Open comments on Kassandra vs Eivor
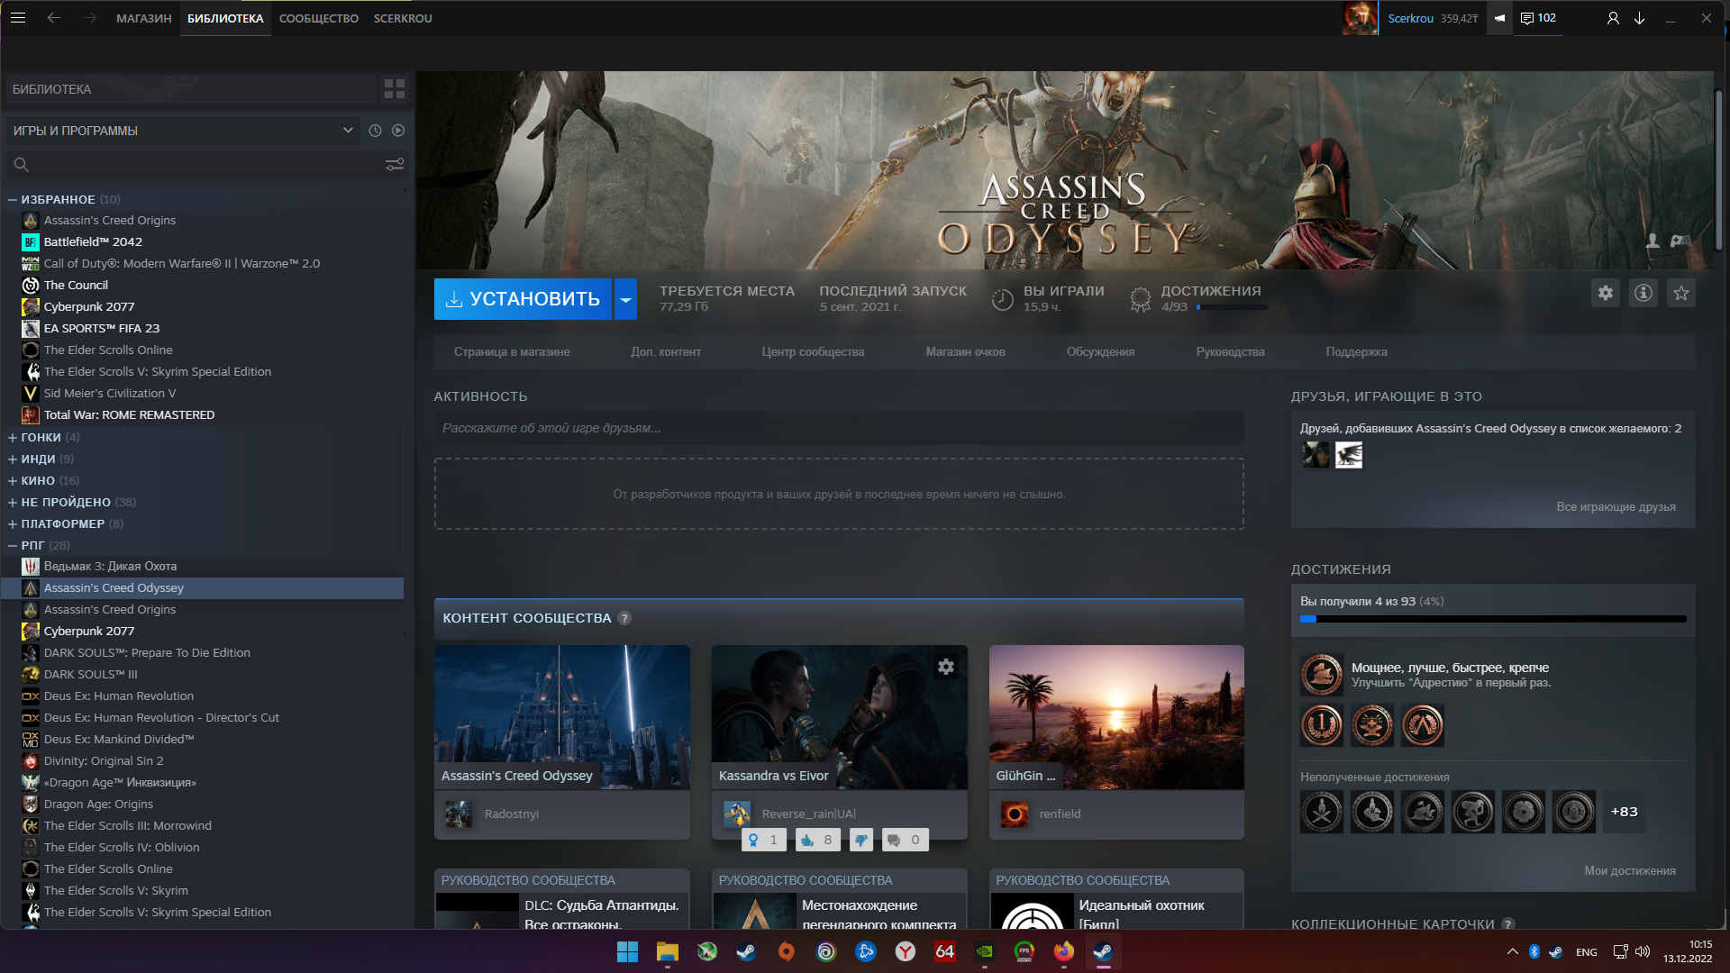 [905, 840]
